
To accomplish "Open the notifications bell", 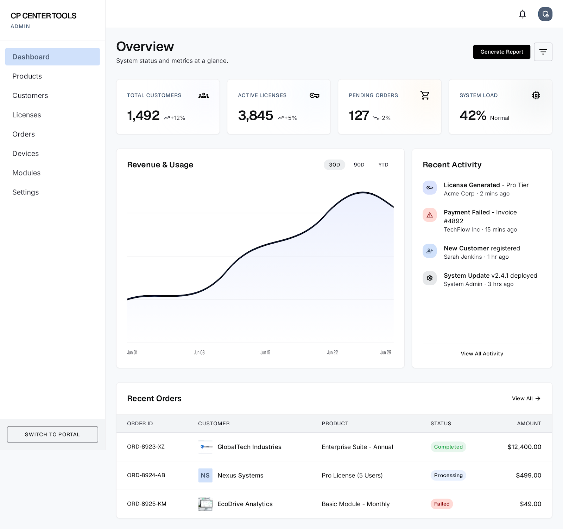I will pos(523,14).
